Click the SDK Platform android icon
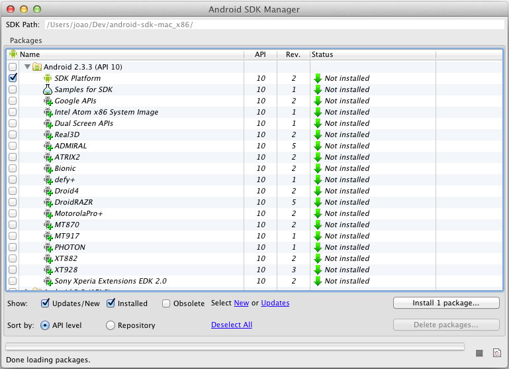Screen dimensions: 509x369 (47, 78)
